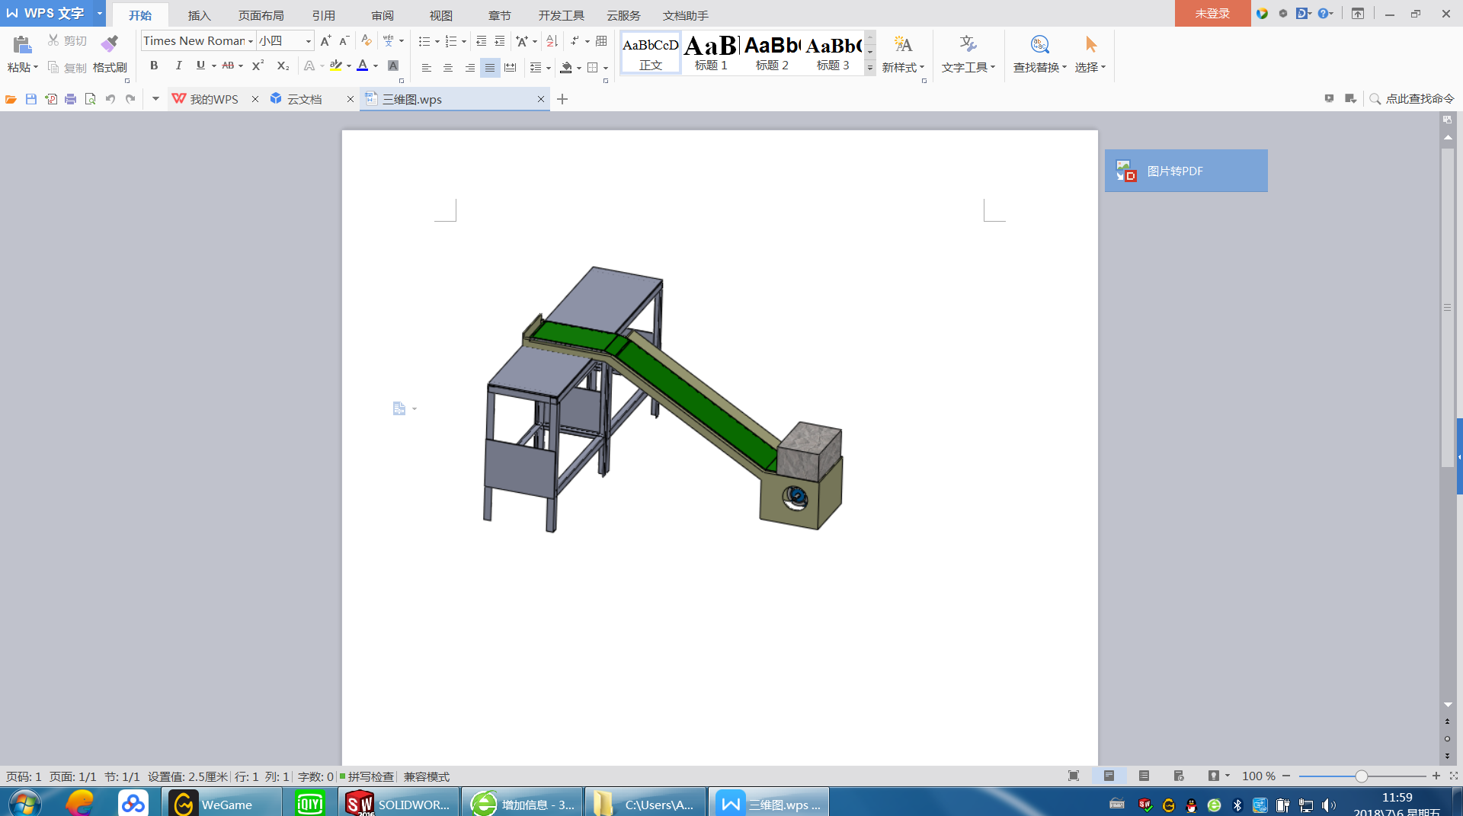Click the Center align icon
The height and width of the screenshot is (816, 1463).
tap(448, 68)
